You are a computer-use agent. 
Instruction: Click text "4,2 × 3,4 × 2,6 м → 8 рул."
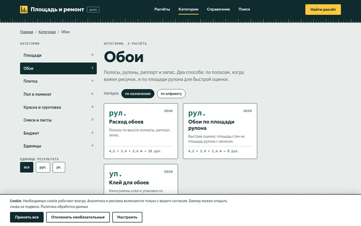pyautogui.click(x=214, y=151)
